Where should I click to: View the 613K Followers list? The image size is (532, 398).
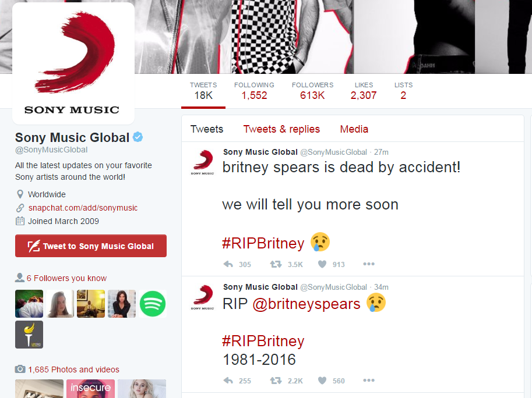click(312, 91)
